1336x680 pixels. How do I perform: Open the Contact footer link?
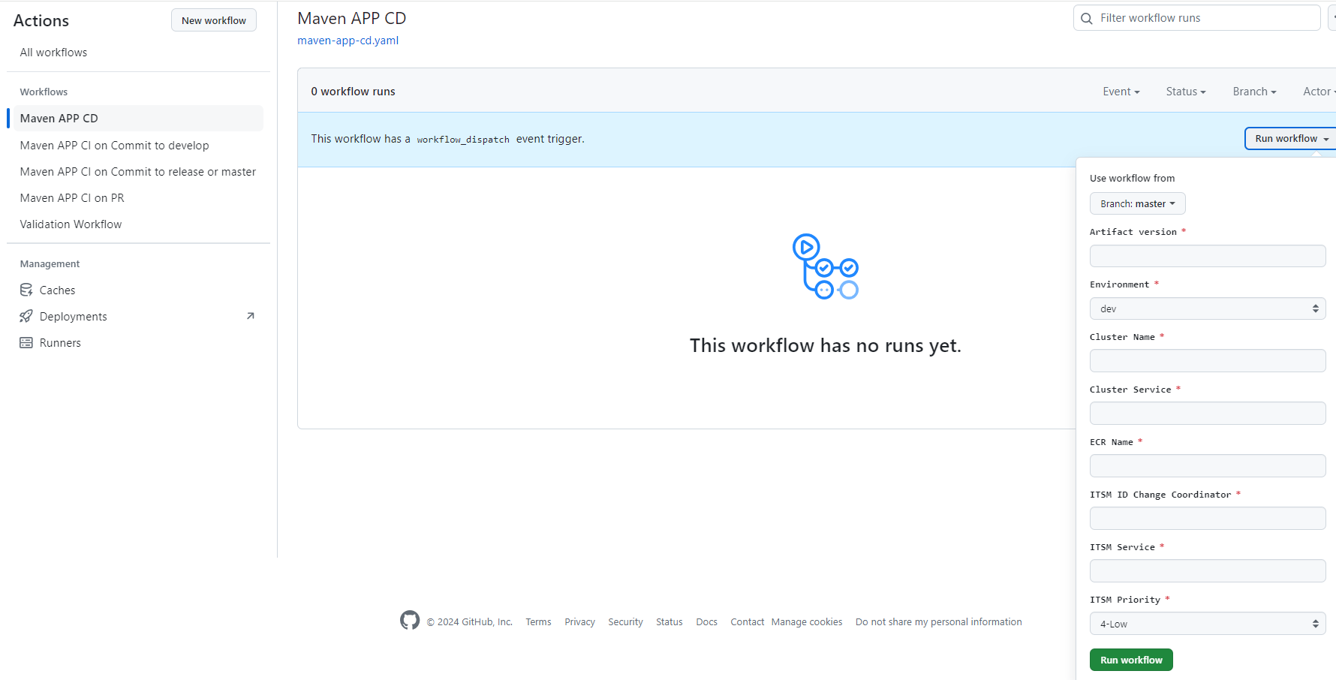747,622
